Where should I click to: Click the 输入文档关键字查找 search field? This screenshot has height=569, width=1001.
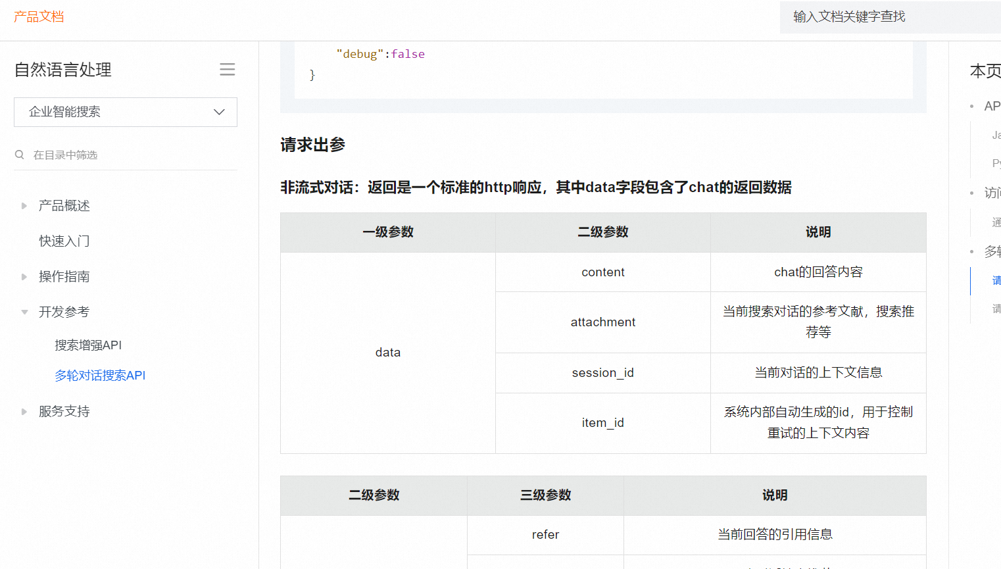891,17
